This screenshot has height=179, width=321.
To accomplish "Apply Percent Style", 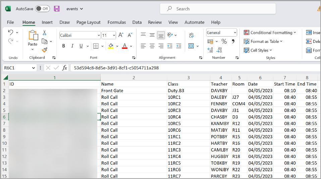I will (224, 42).
